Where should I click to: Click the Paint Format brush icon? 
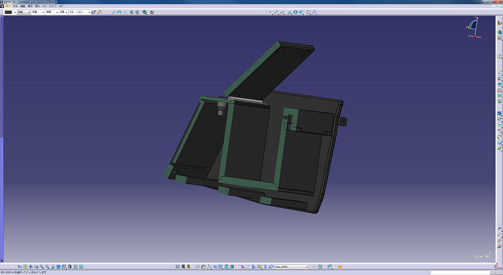coord(94,12)
